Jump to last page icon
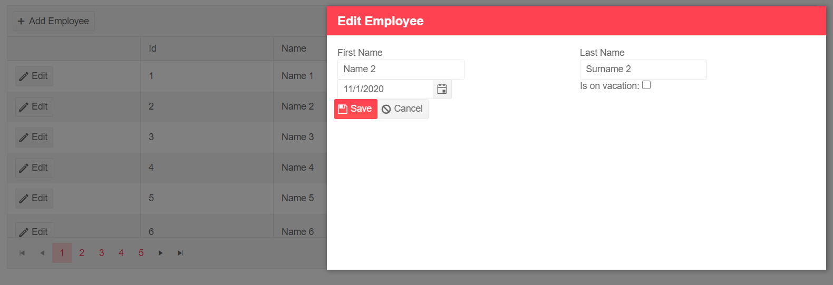Image resolution: width=833 pixels, height=285 pixels. tap(180, 253)
